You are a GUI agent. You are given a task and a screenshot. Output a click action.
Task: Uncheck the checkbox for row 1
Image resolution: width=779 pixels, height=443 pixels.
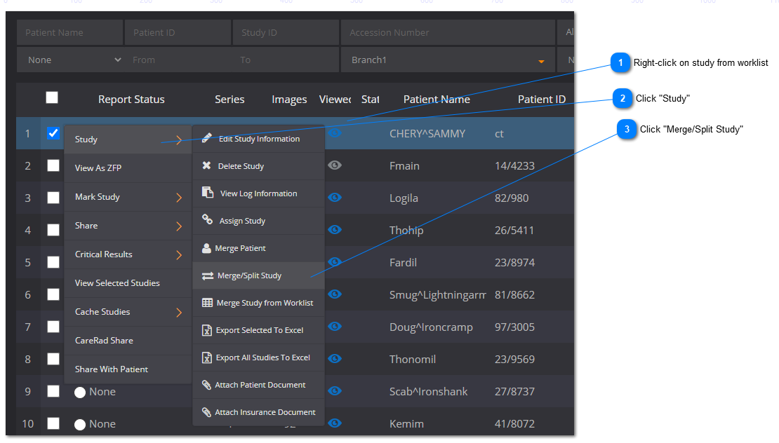tap(53, 133)
